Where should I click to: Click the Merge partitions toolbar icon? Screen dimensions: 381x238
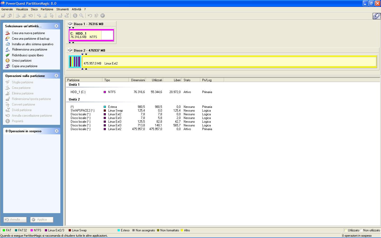click(x=60, y=16)
